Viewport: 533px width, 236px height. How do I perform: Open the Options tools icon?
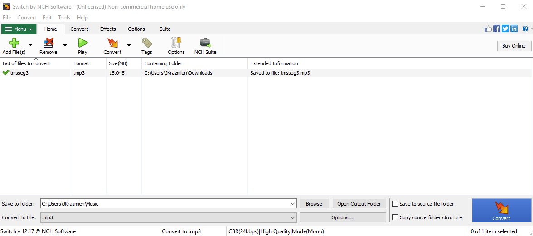tap(176, 43)
